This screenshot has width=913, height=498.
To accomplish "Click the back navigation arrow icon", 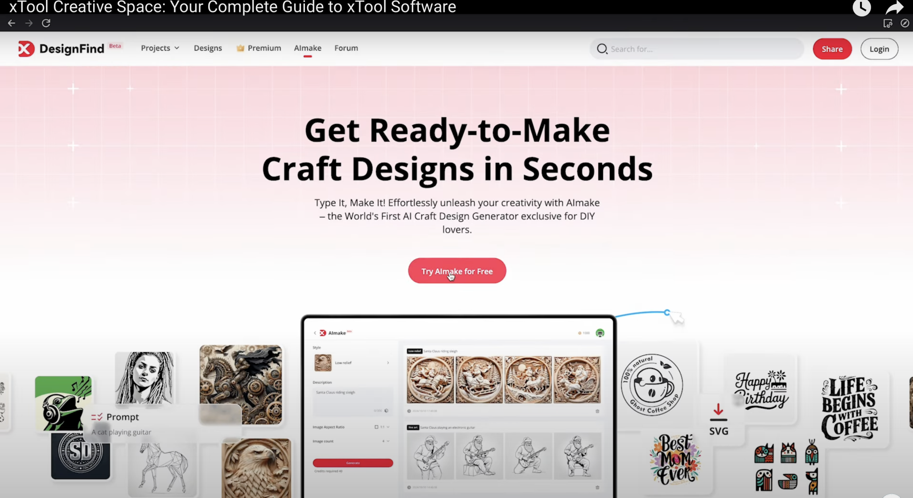I will point(12,23).
